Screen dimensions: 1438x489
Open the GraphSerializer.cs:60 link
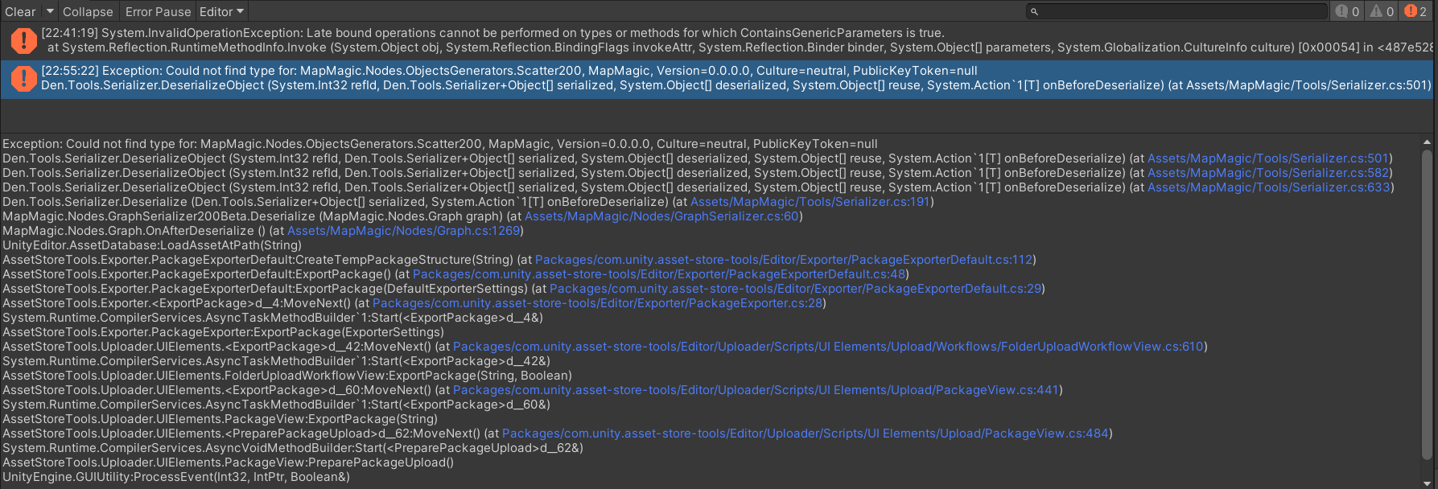[661, 216]
